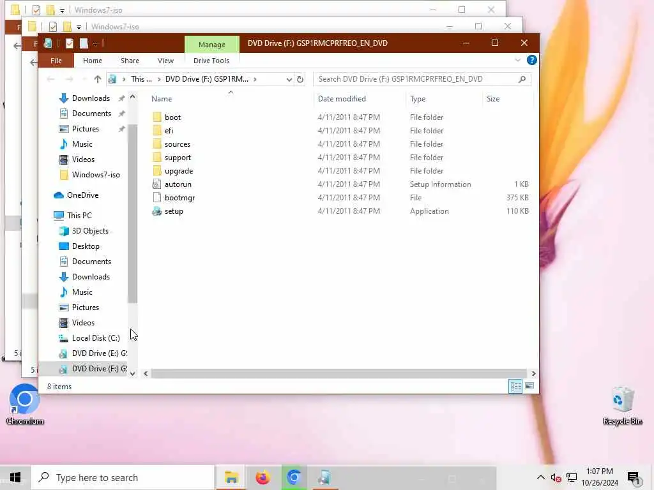Image resolution: width=654 pixels, height=490 pixels.
Task: Click Application type of setup
Action: click(x=429, y=211)
